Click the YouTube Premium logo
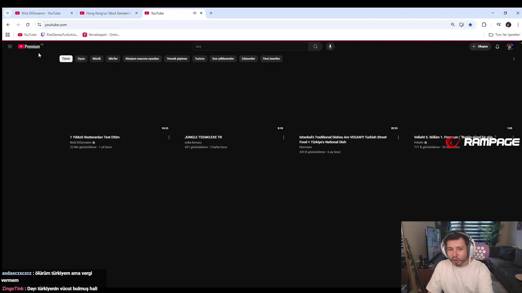 pos(30,46)
